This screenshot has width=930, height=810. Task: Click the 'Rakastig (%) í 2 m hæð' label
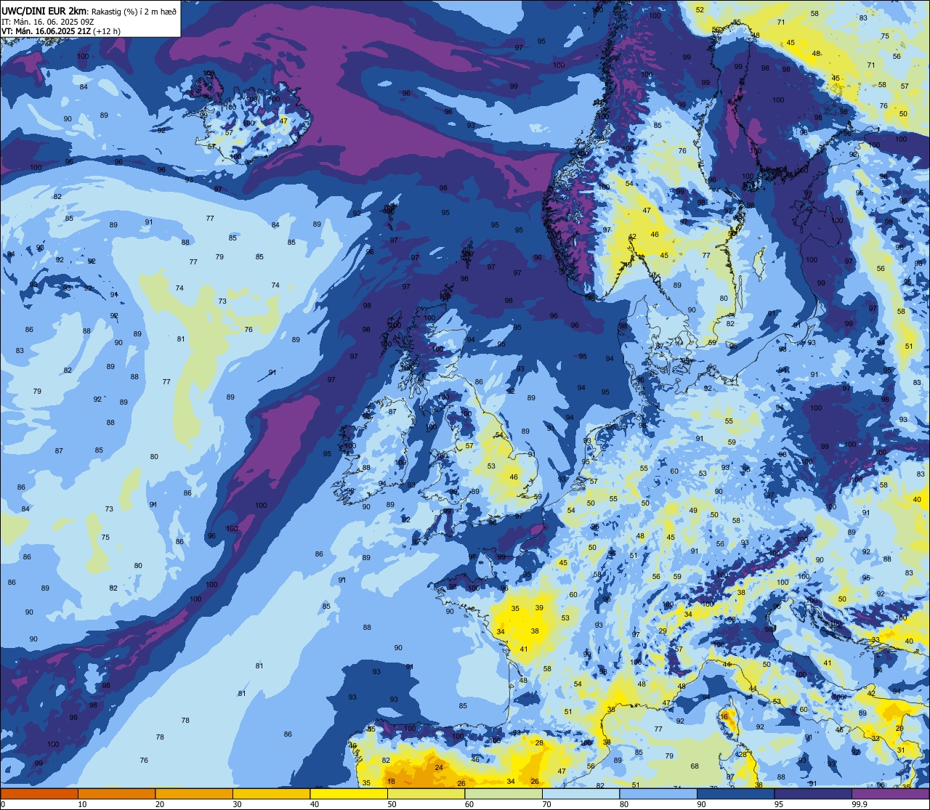coord(134,11)
